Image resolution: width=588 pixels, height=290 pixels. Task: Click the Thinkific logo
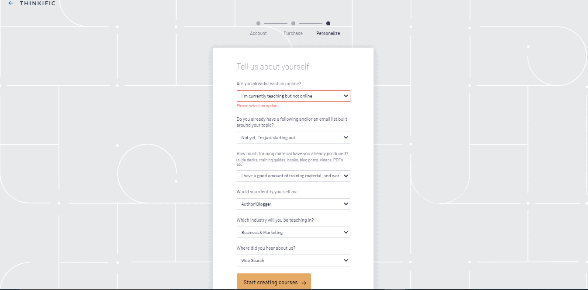(x=37, y=3)
